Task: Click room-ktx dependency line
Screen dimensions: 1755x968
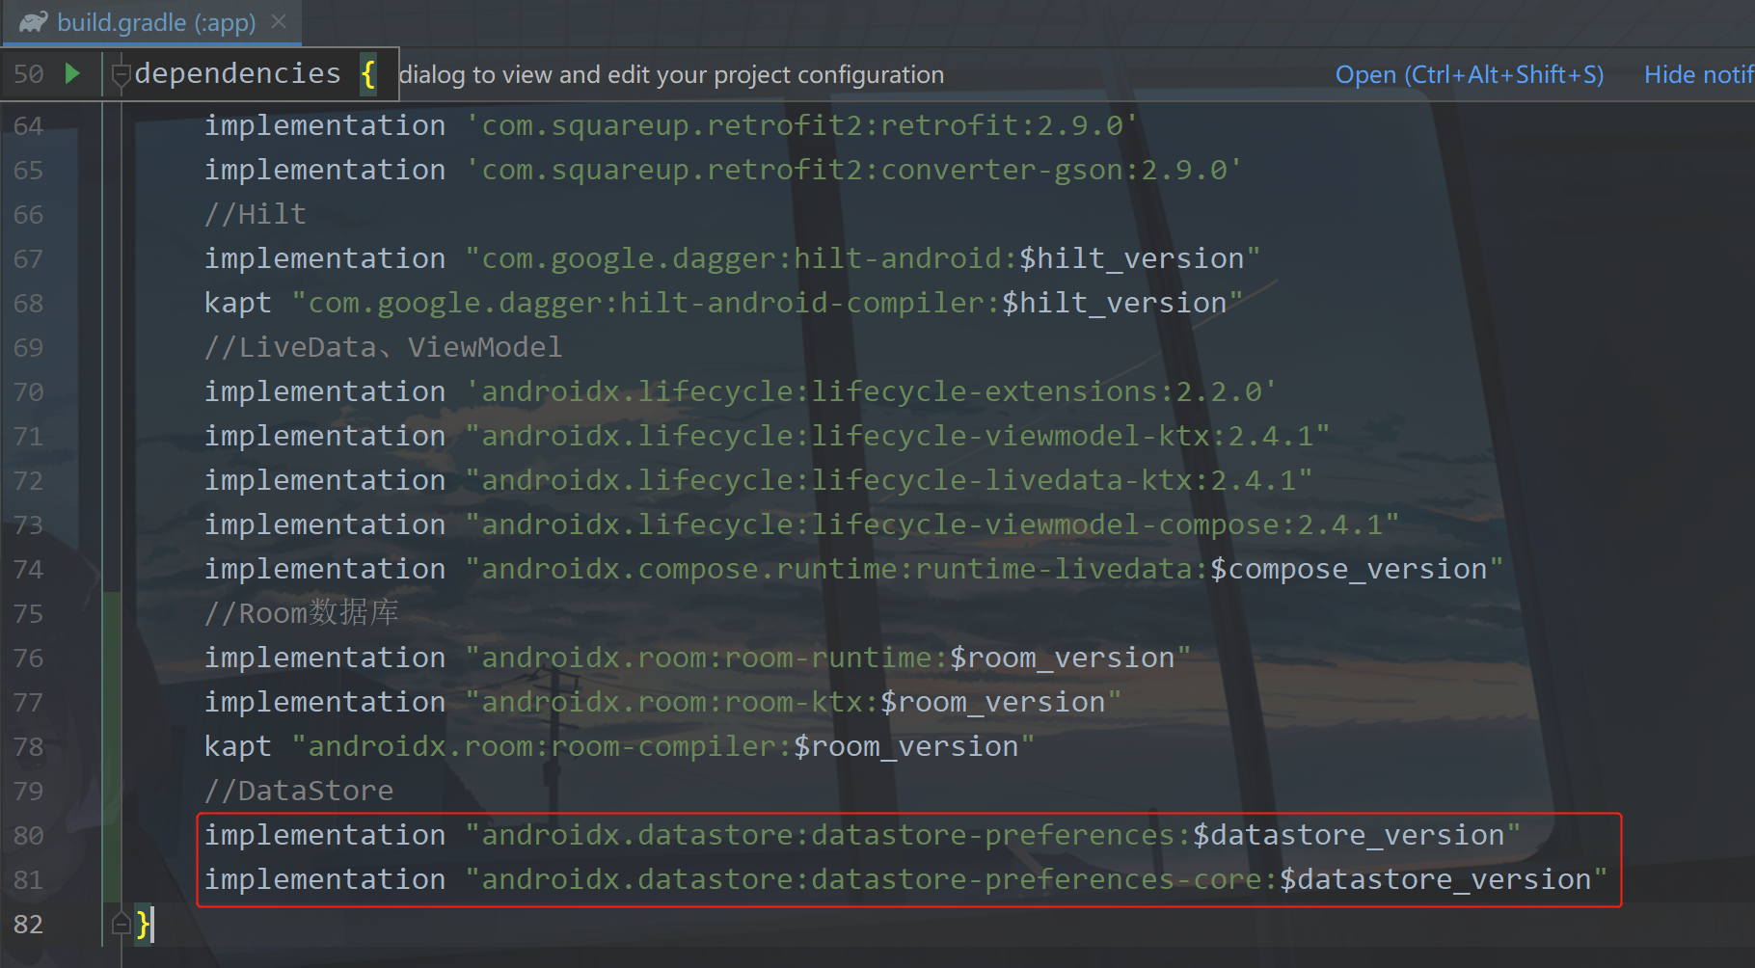Action: [x=662, y=702]
